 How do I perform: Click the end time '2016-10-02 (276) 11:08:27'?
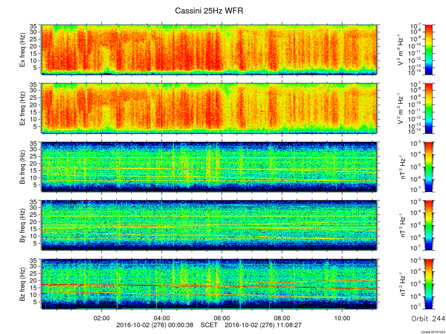[x=264, y=325]
